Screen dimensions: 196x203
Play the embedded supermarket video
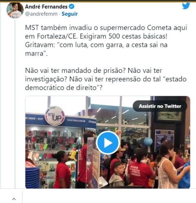tap(108, 143)
